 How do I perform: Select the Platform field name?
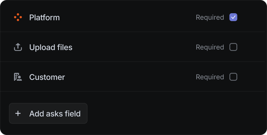pos(44,17)
